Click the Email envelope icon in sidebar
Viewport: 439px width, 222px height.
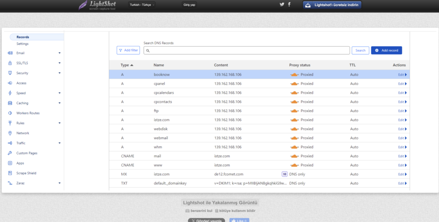[x=10, y=53]
